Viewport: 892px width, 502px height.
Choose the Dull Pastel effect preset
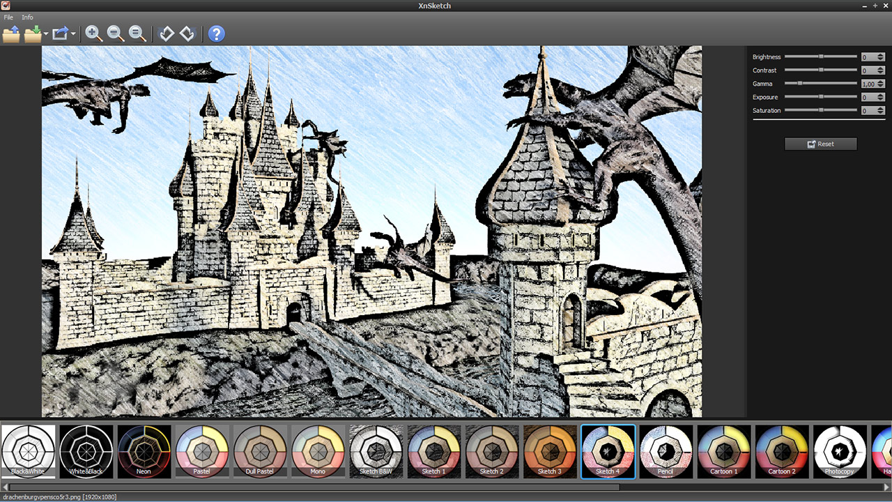tap(260, 452)
